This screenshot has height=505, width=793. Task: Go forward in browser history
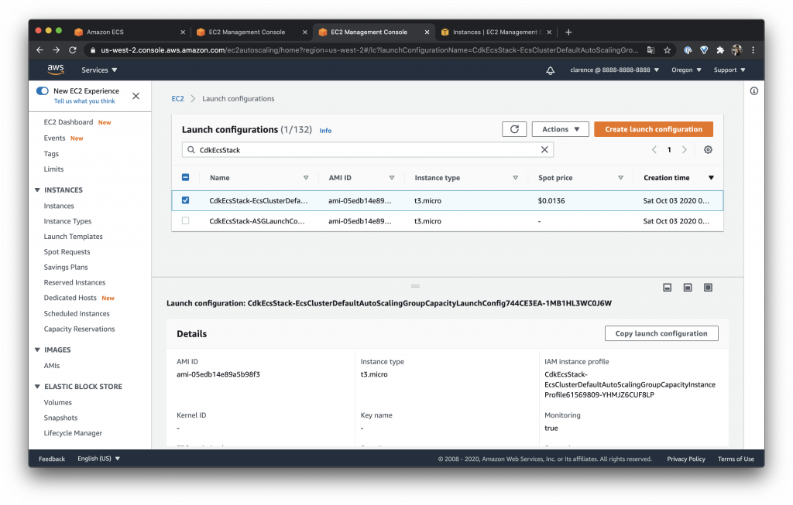pyautogui.click(x=56, y=50)
